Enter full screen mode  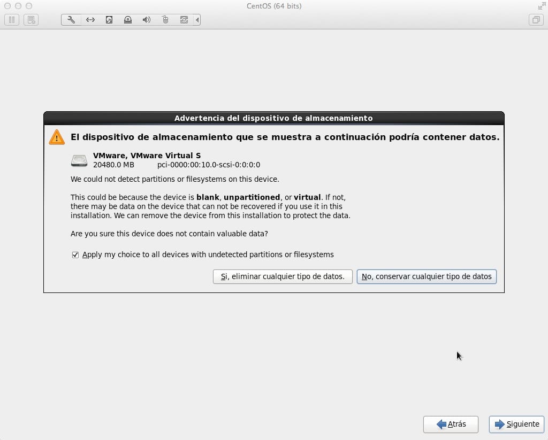point(541,6)
